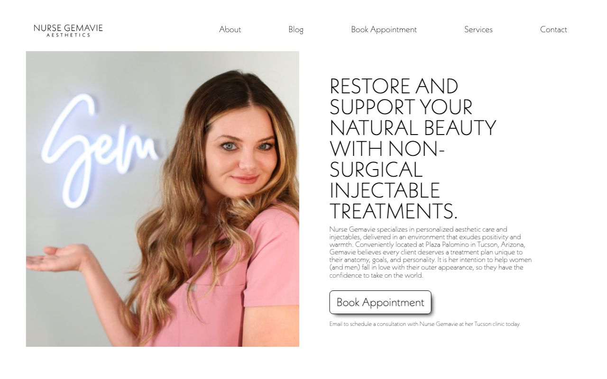Click the paragraph starting Nurse Gemavie specializes

coord(431,252)
